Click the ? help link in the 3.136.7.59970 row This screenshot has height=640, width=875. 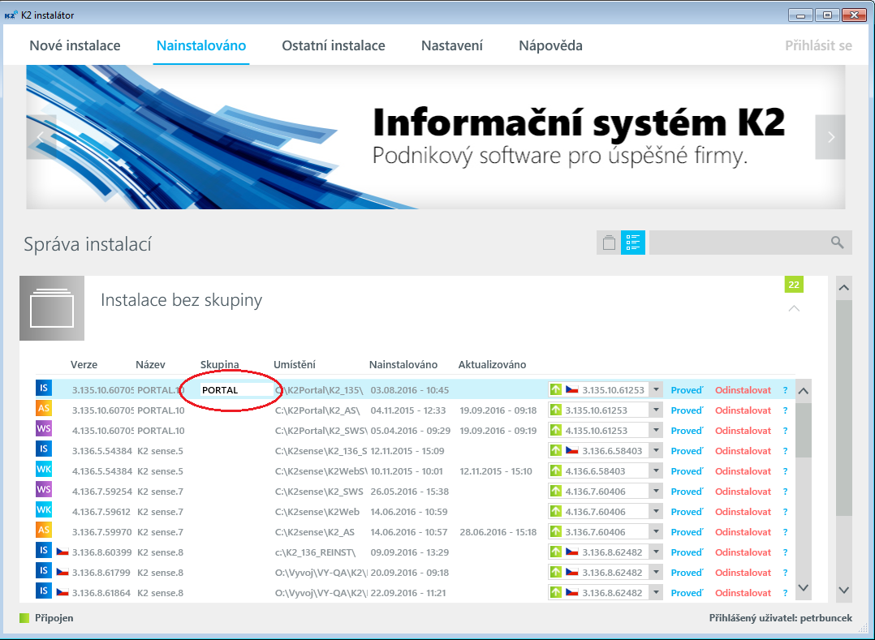click(x=785, y=532)
